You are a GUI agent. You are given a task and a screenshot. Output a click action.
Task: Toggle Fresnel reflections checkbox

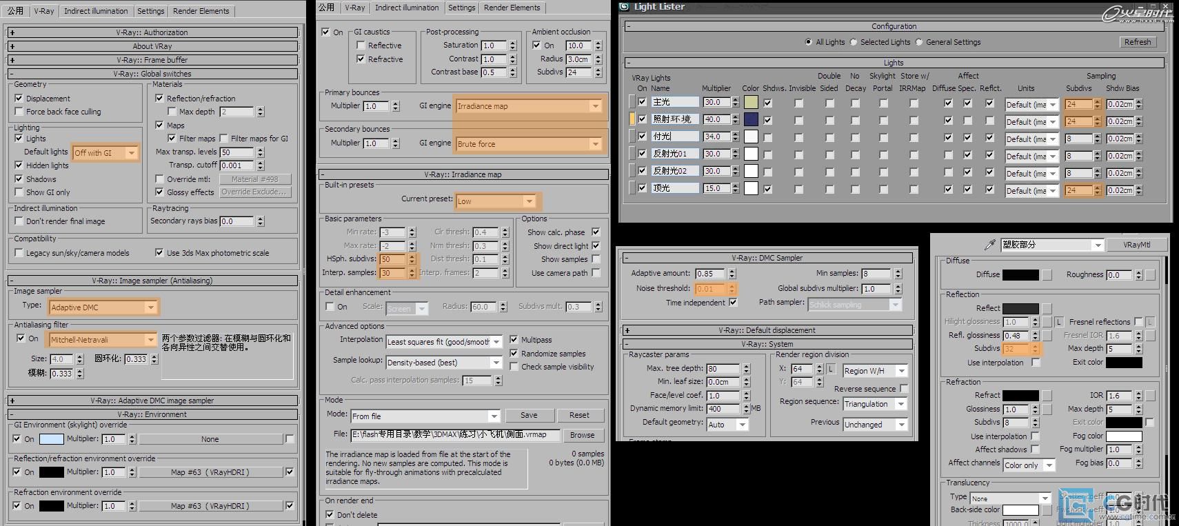[x=1138, y=322]
